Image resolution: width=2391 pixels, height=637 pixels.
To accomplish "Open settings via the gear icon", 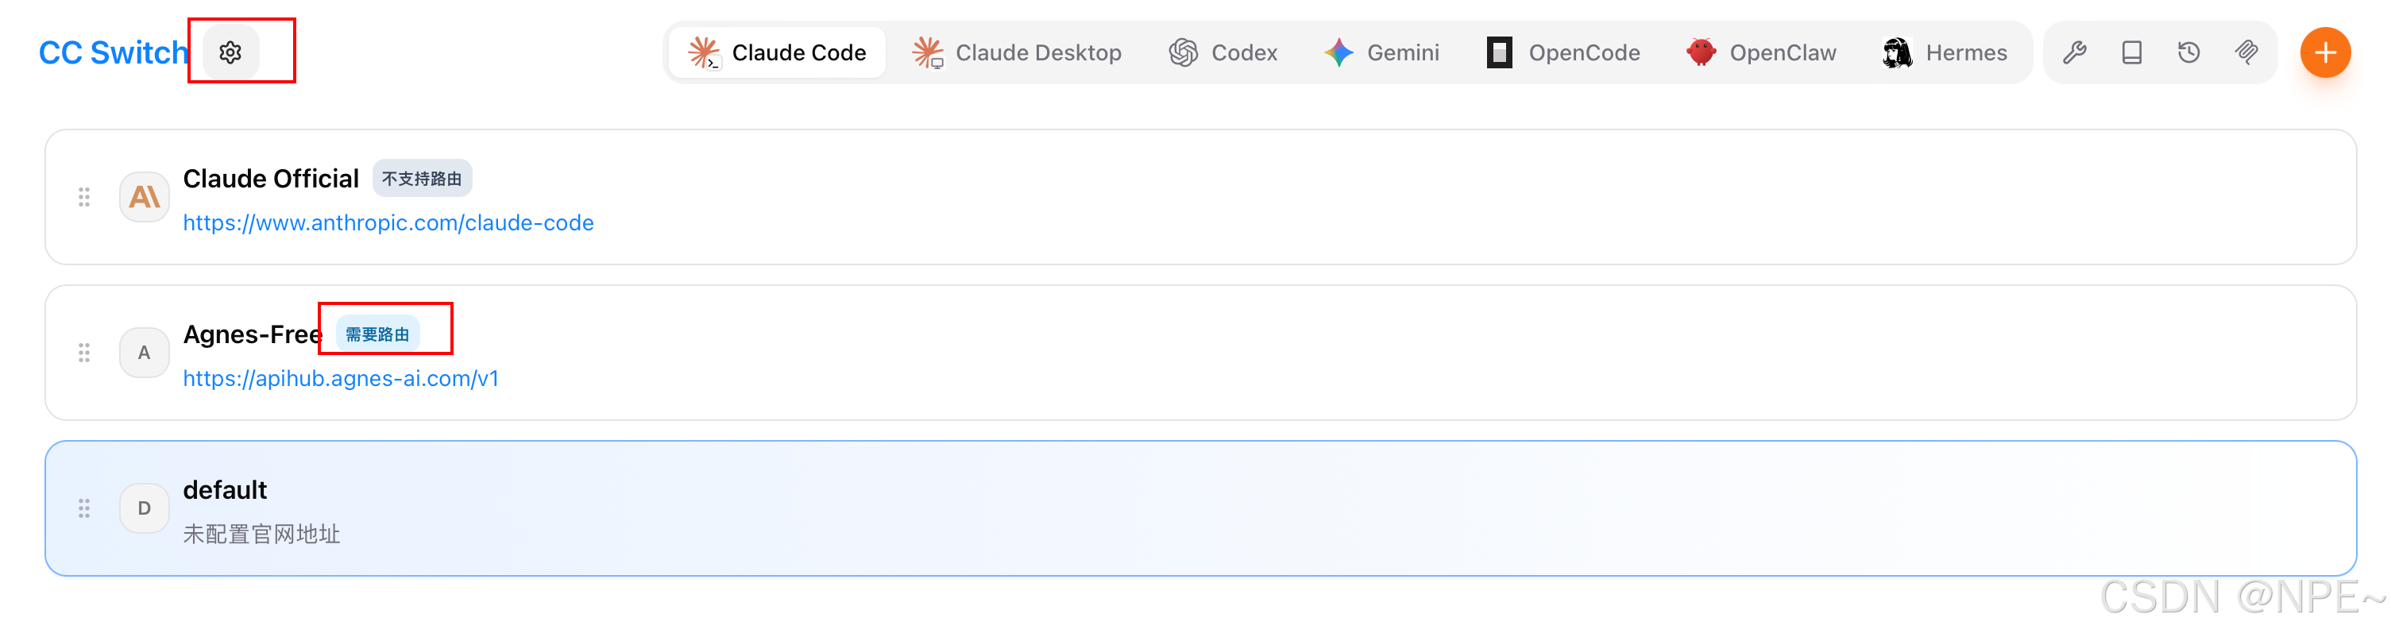I will 230,52.
